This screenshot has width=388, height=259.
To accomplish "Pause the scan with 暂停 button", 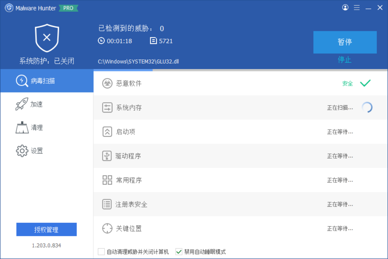I will click(345, 42).
